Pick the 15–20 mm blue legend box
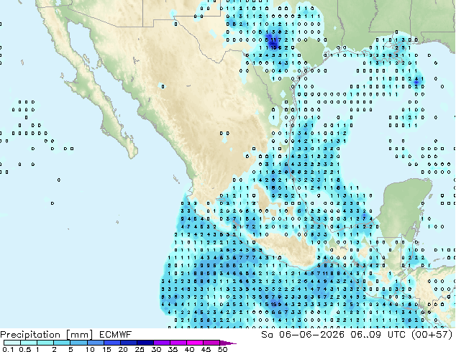 [112, 343]
